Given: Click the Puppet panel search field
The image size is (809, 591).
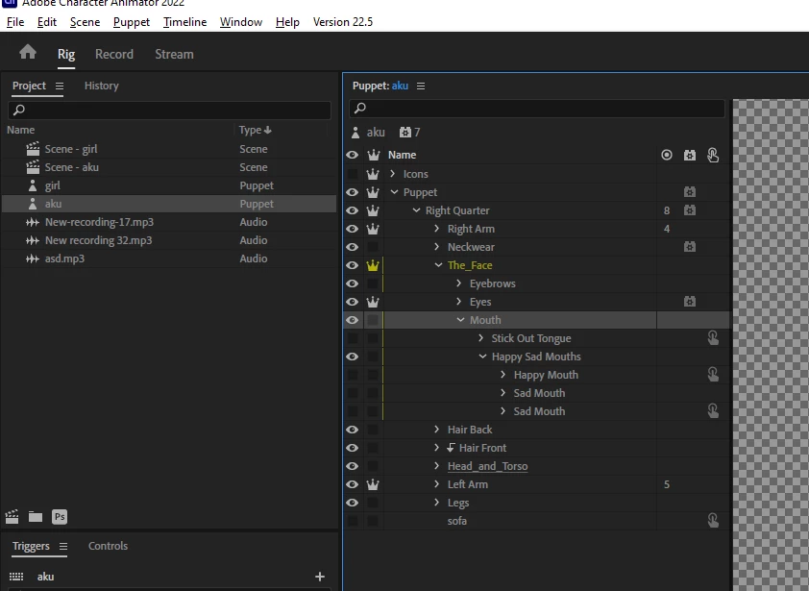Looking at the screenshot, I should [x=536, y=108].
